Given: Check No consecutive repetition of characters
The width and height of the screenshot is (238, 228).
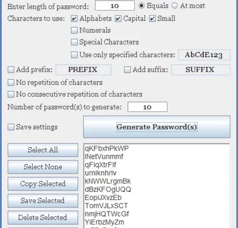Looking at the screenshot, I should click(11, 94).
